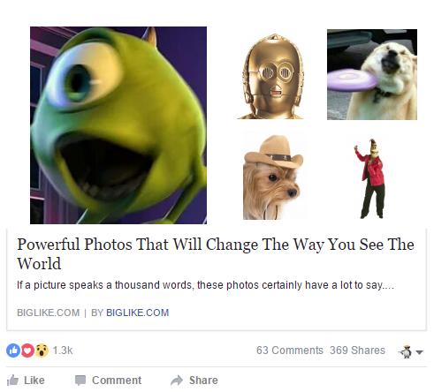This screenshot has width=434, height=392.
Task: View the 369 Shares link
Action: [357, 351]
